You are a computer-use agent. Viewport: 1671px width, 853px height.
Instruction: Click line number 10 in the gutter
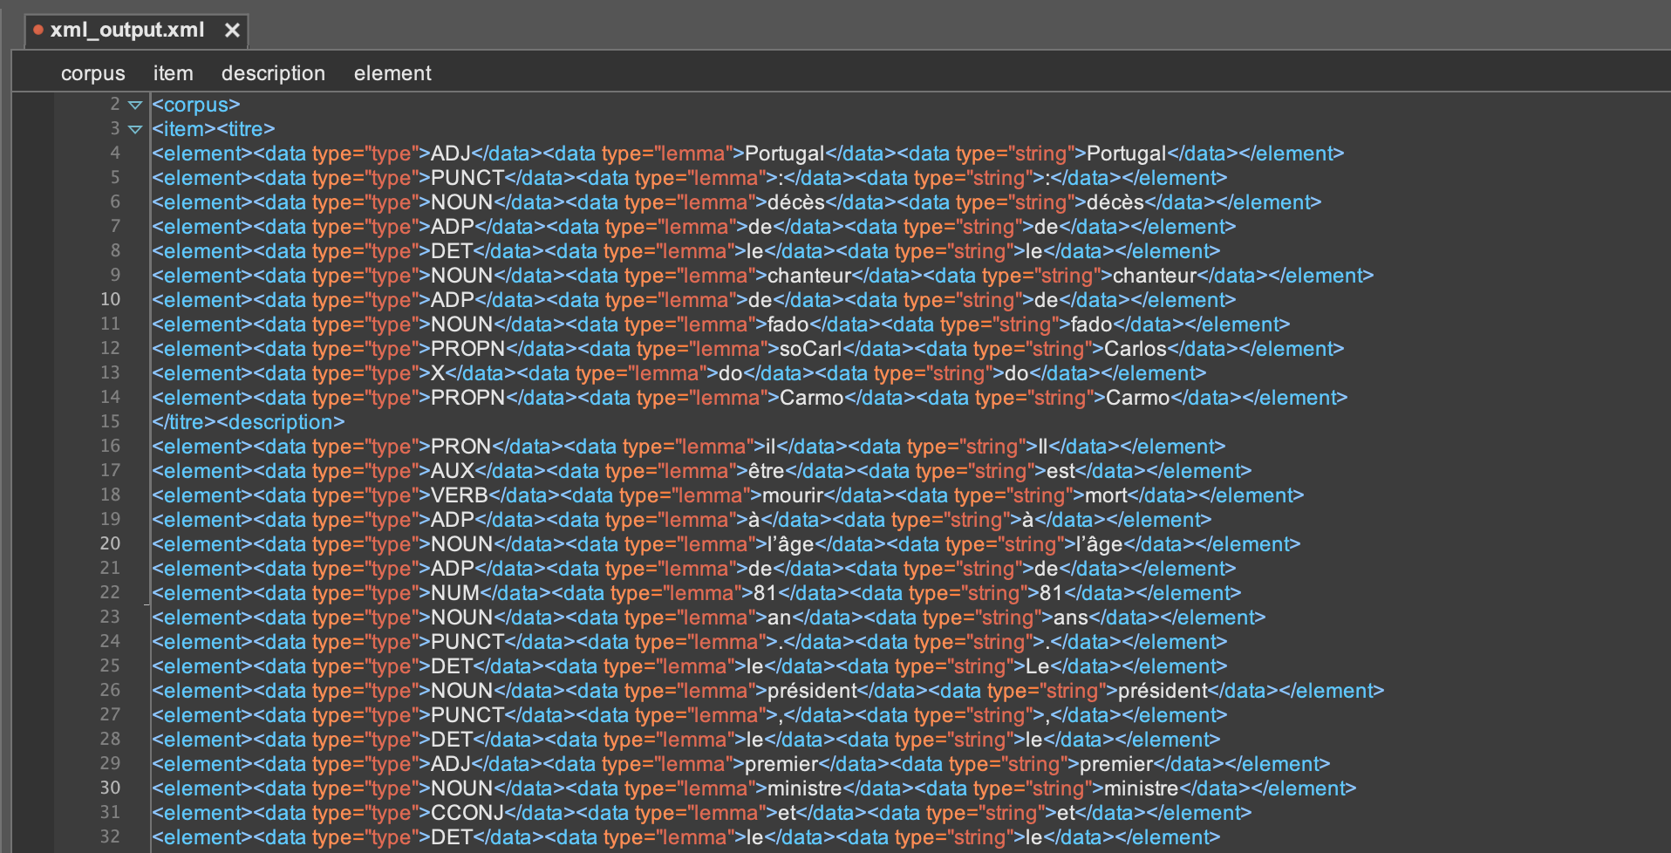(110, 299)
